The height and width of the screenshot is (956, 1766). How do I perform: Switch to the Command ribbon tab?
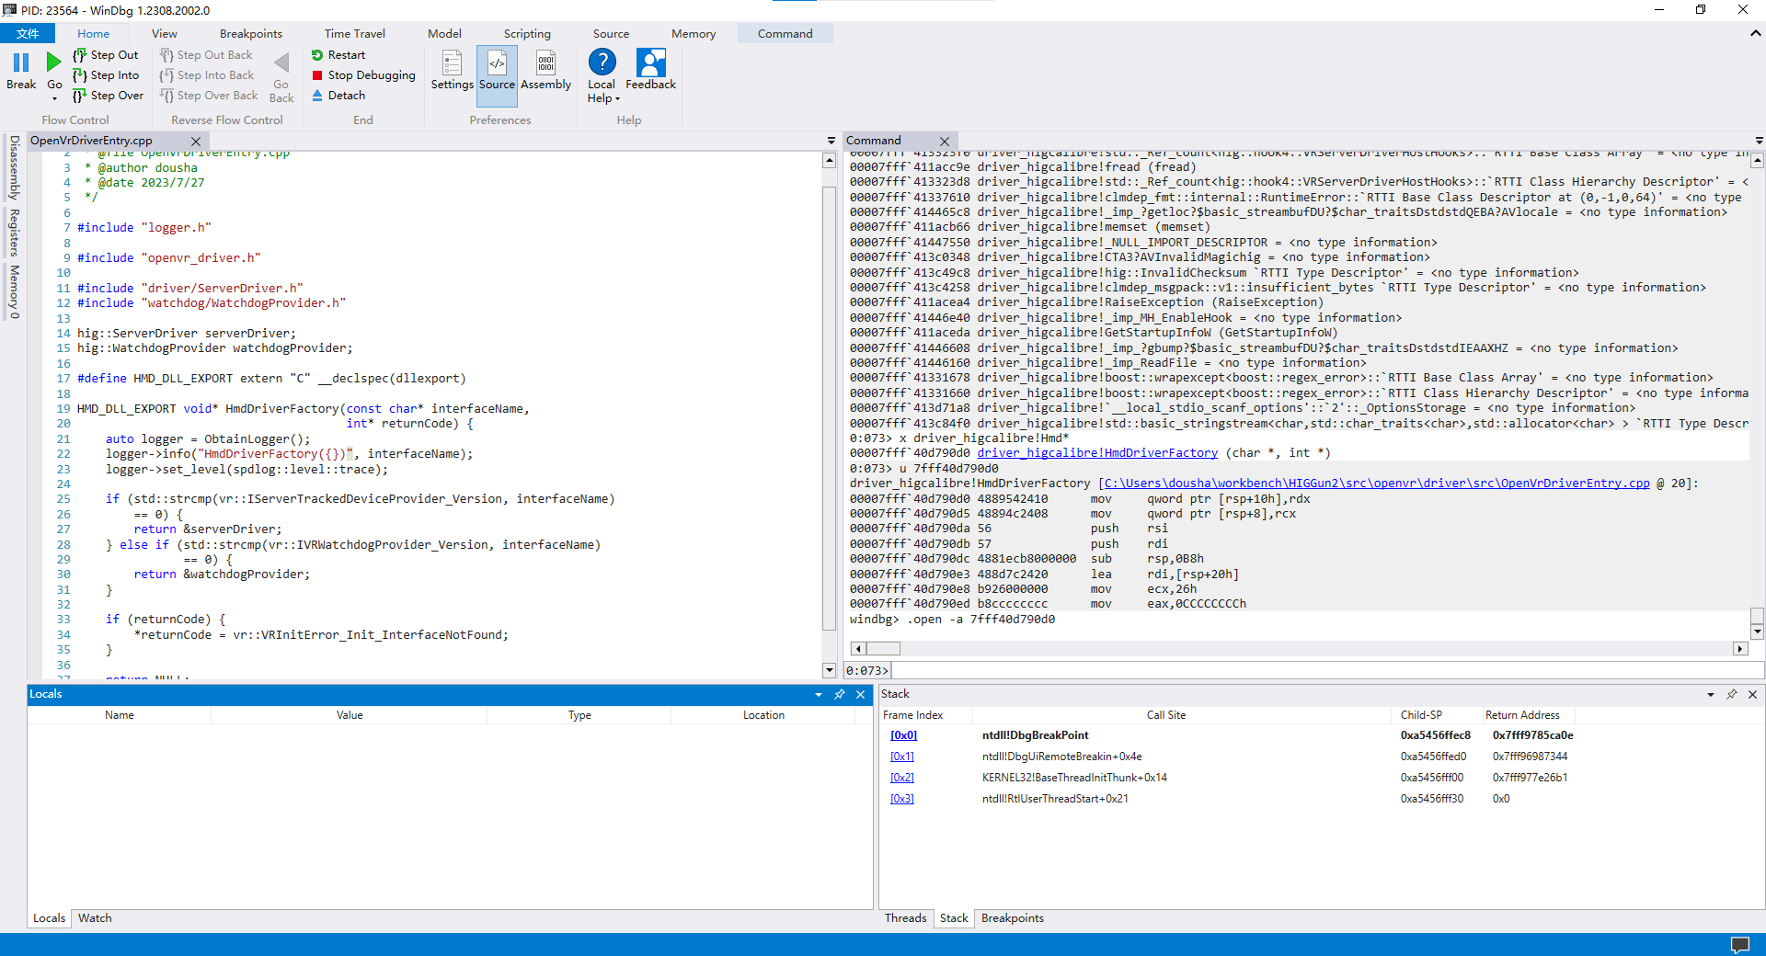[786, 34]
